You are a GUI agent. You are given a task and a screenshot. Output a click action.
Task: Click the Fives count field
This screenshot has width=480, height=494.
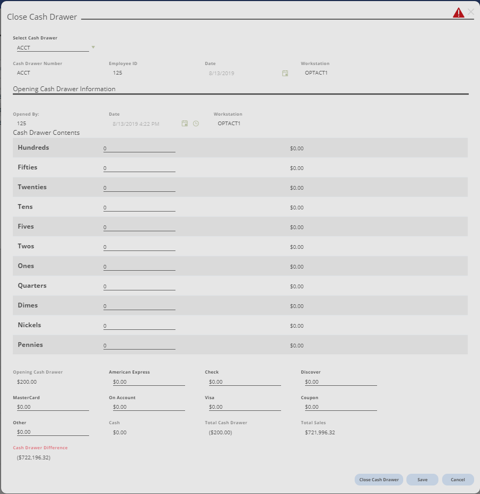click(139, 227)
